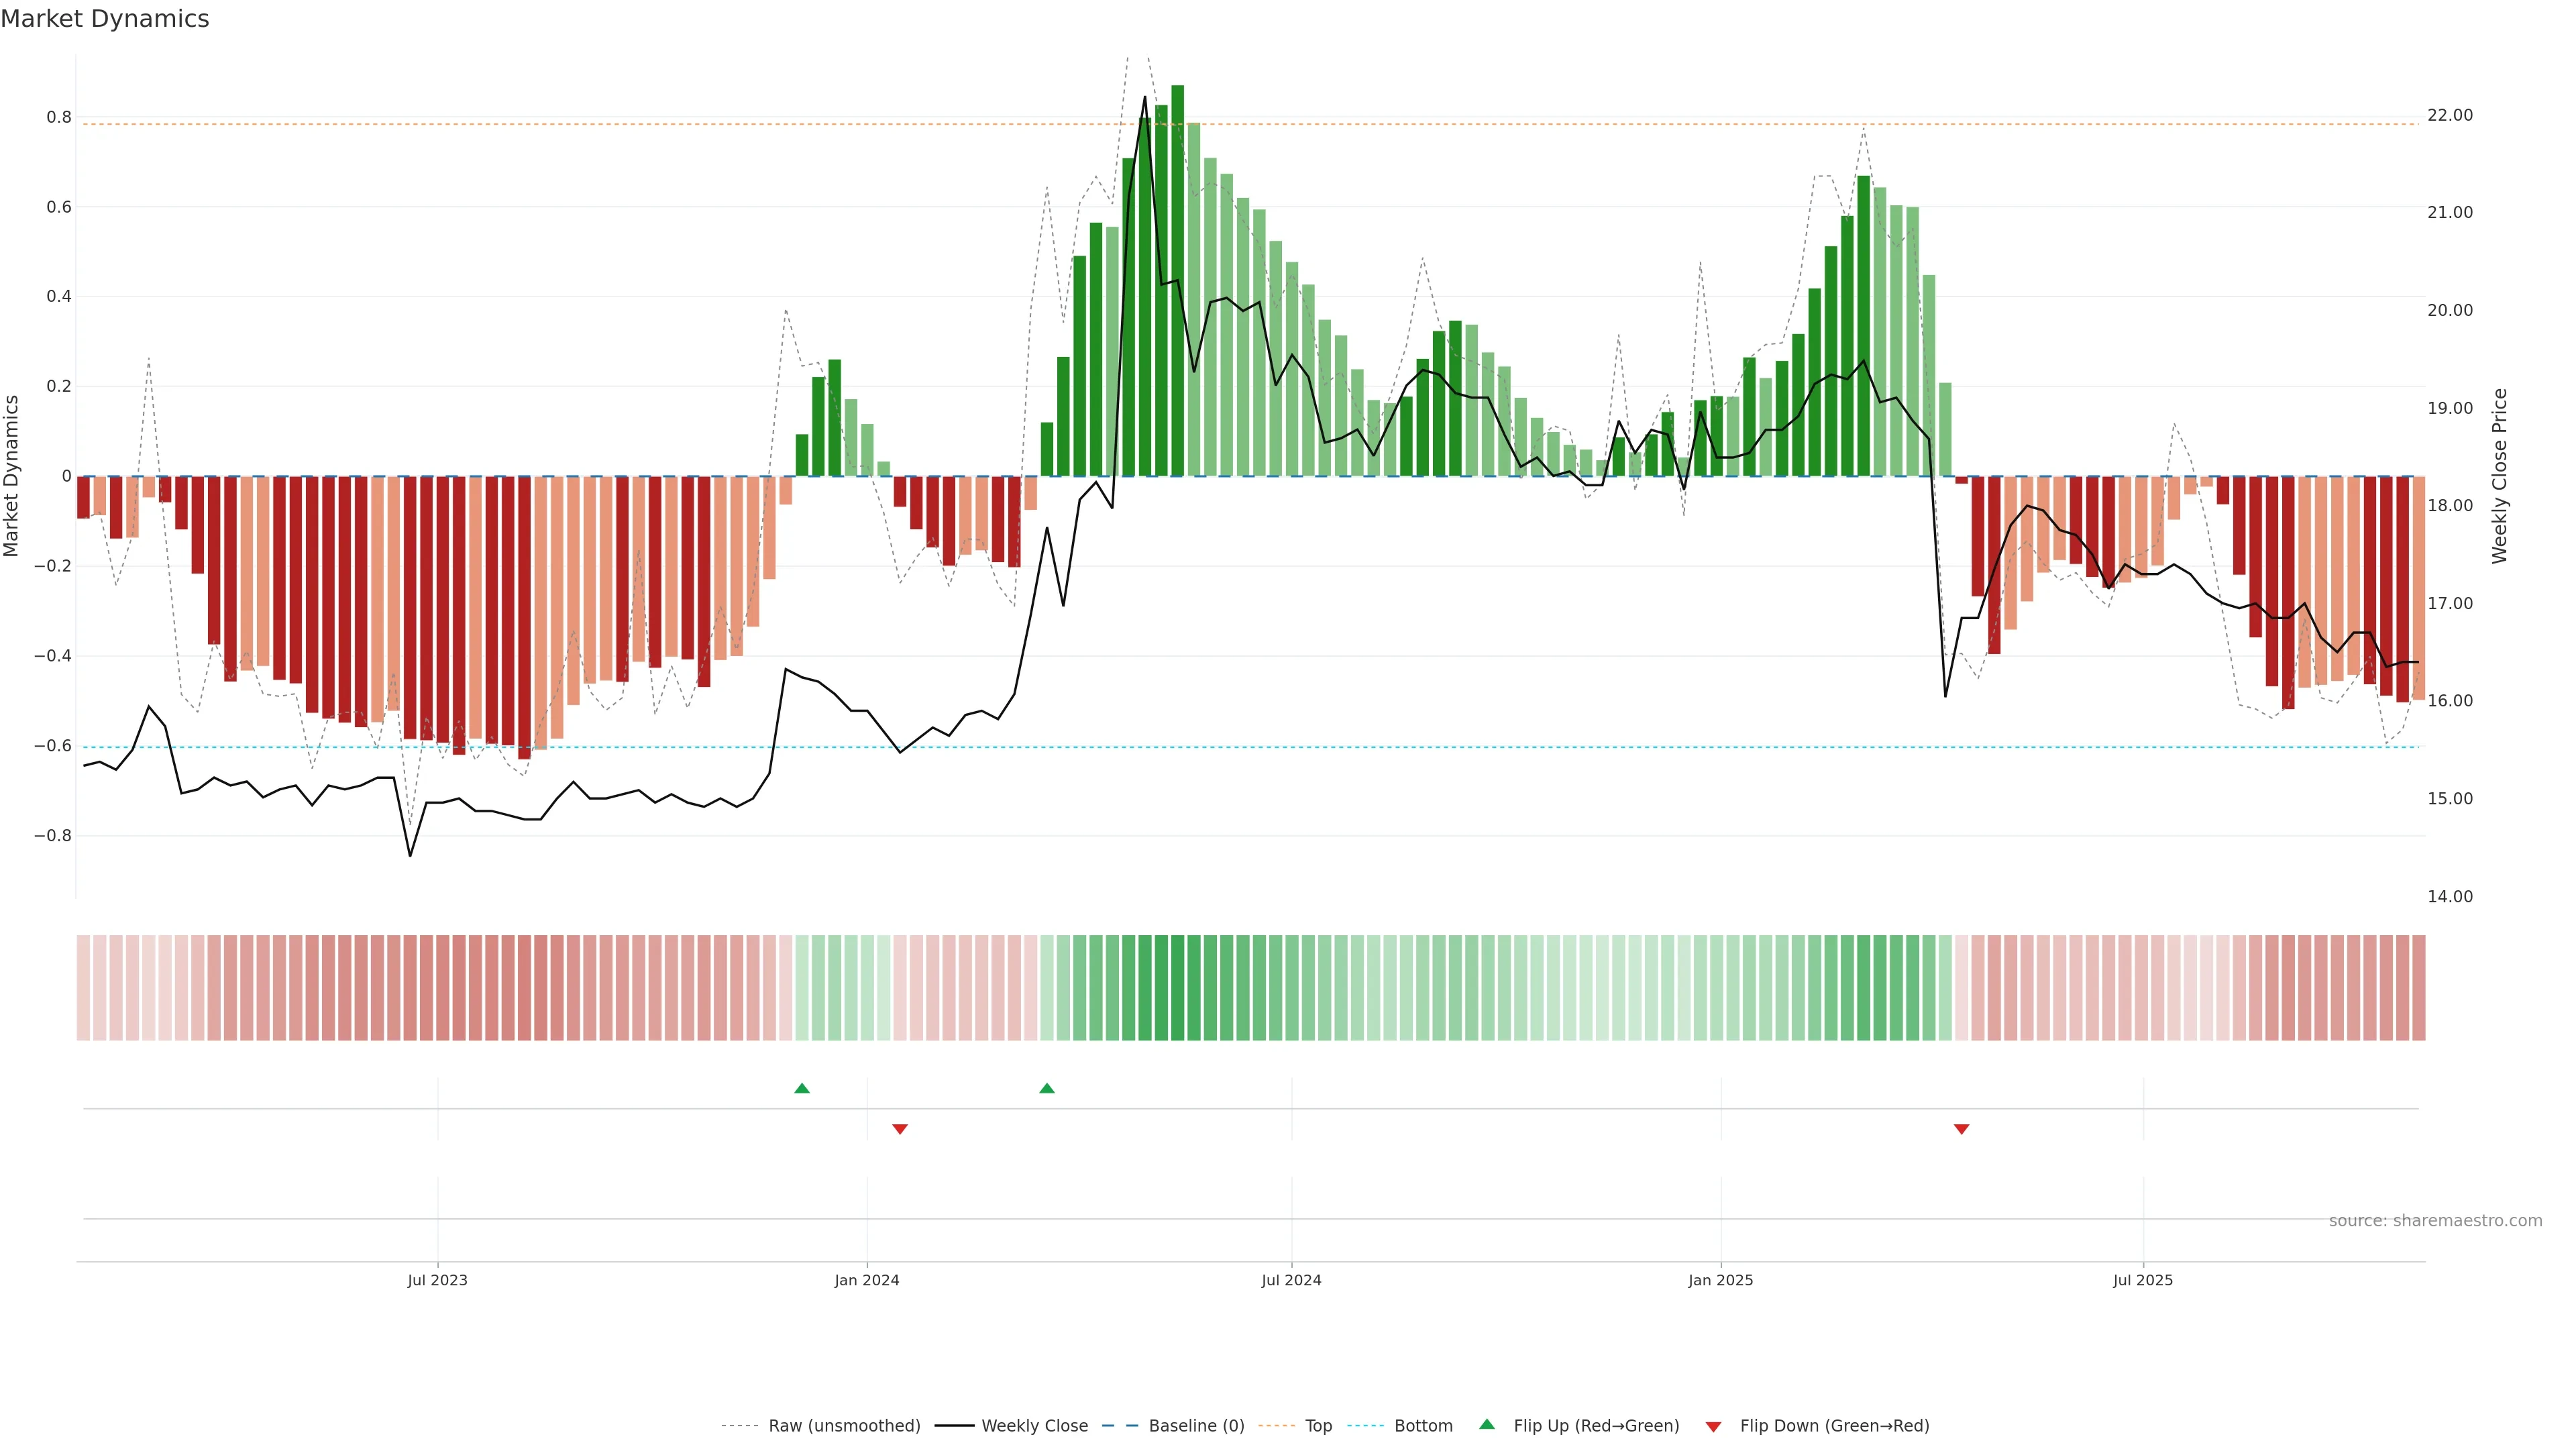Click the Top legend dashed orange line
This screenshot has height=1449, width=2576.
pos(1276,1426)
